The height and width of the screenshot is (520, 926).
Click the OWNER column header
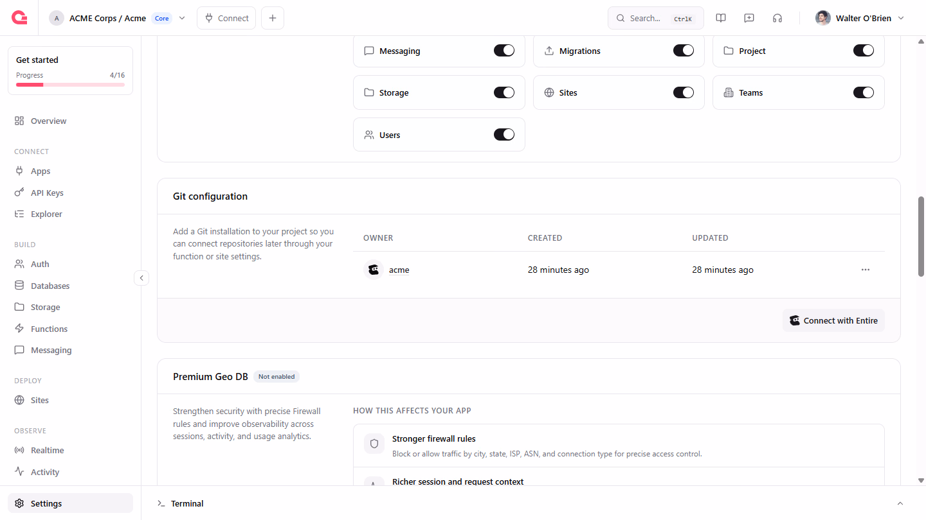[378, 238]
